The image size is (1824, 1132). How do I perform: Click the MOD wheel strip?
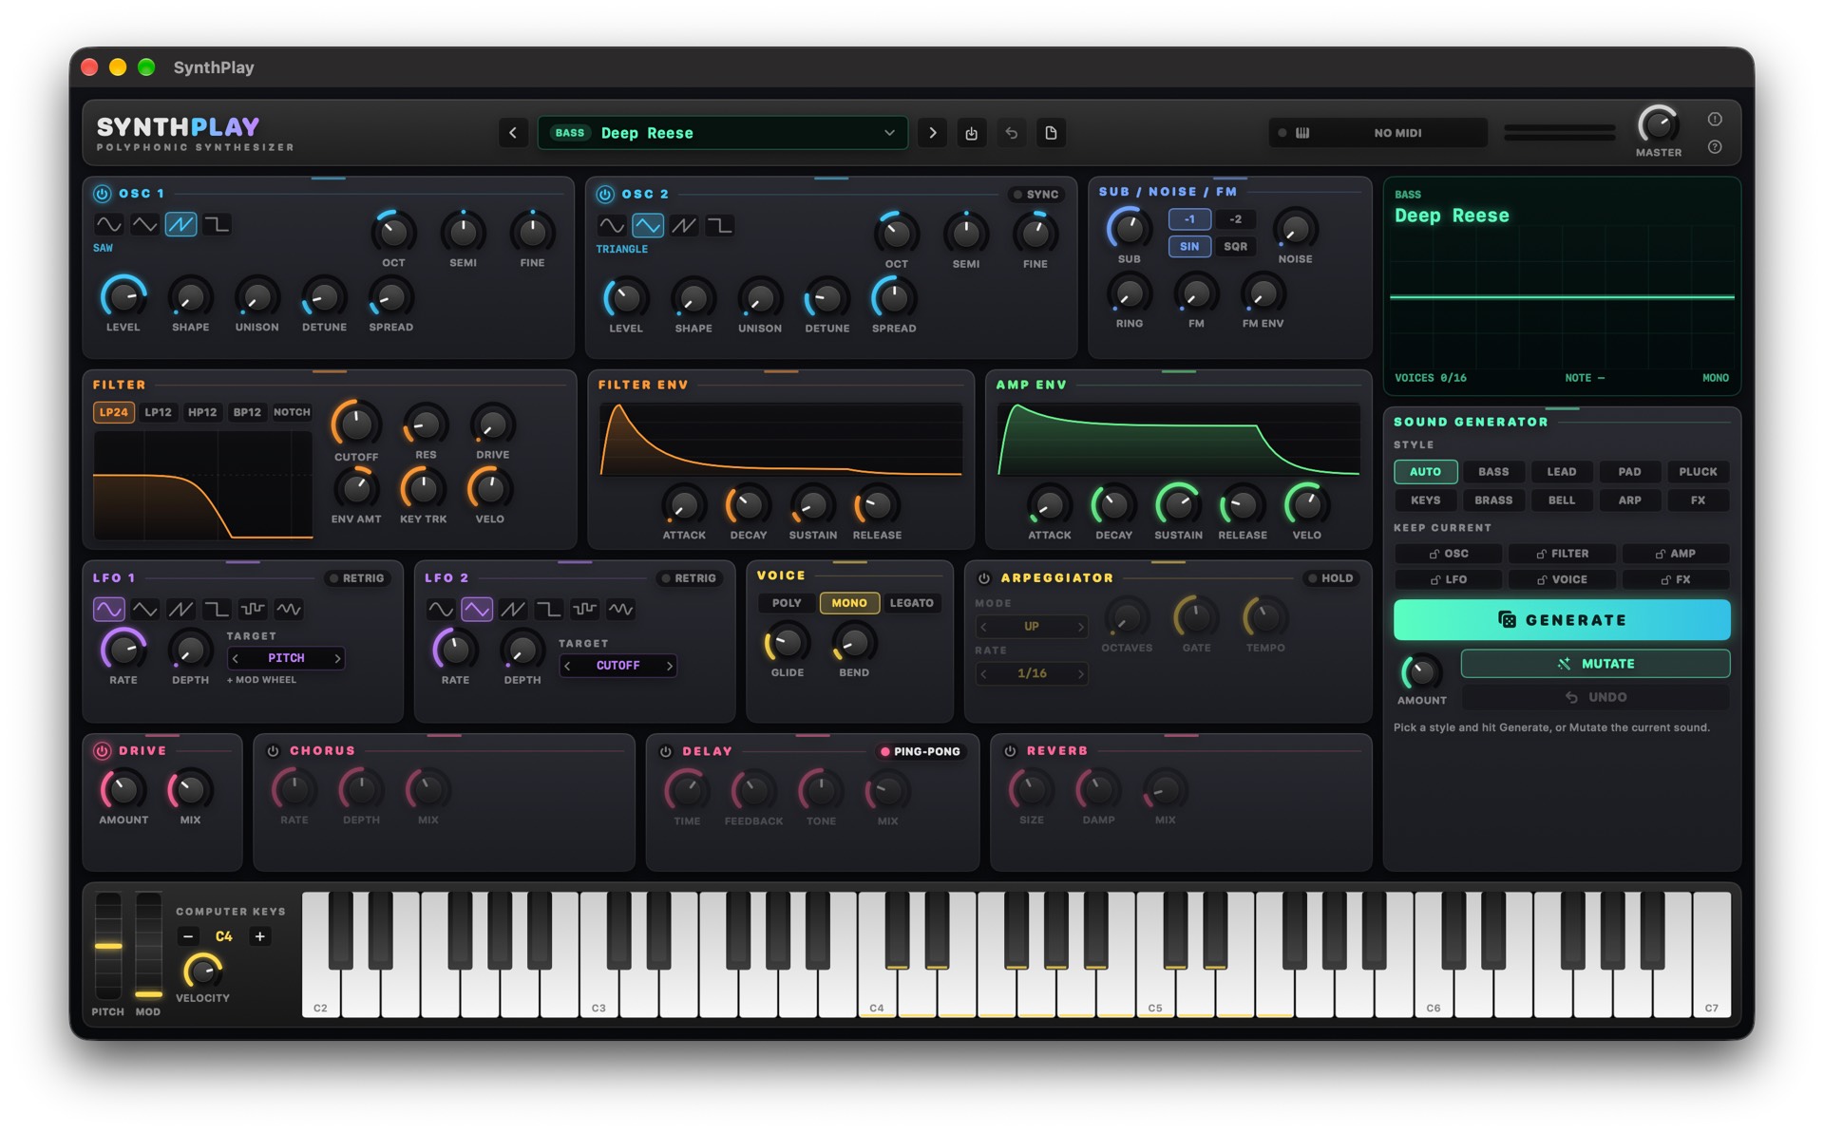click(x=148, y=946)
